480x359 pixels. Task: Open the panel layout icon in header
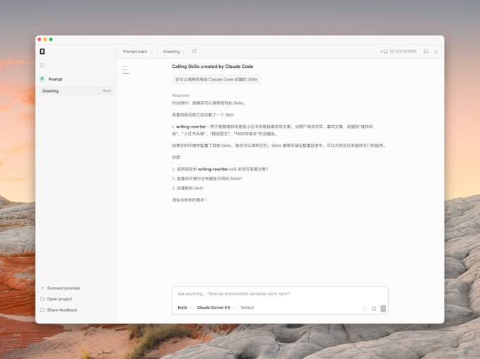click(x=426, y=52)
